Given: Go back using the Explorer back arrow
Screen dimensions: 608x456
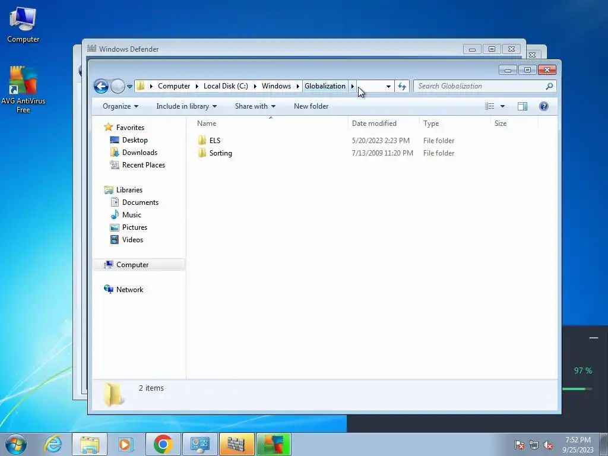Looking at the screenshot, I should 101,86.
